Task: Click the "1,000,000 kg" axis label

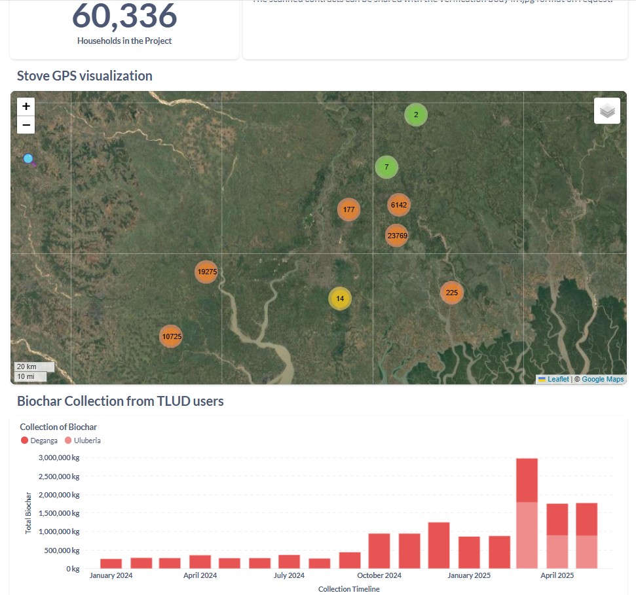Action: pos(59,532)
